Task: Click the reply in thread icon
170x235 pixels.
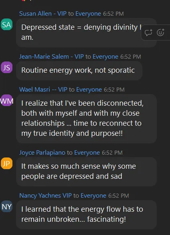Action: click(148, 33)
